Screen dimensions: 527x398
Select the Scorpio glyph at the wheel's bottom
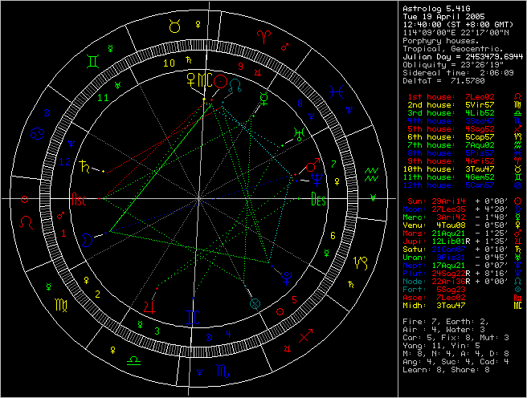point(221,372)
